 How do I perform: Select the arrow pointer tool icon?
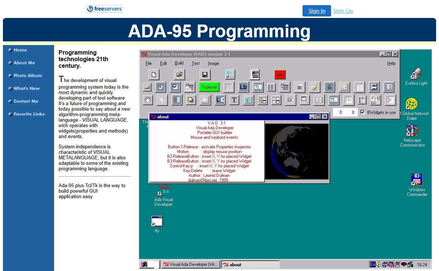pos(162,100)
